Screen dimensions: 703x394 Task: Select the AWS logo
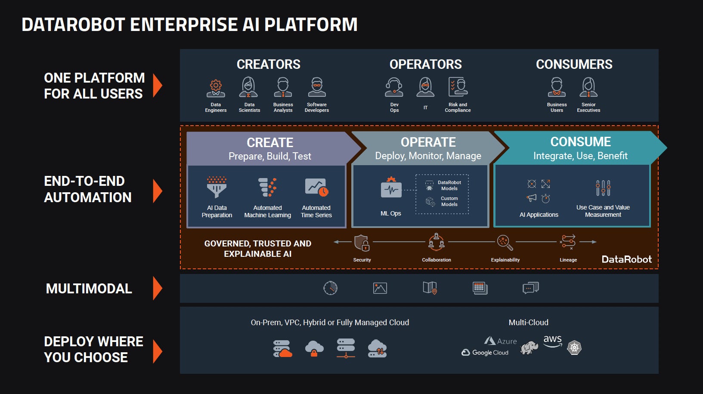tap(552, 341)
